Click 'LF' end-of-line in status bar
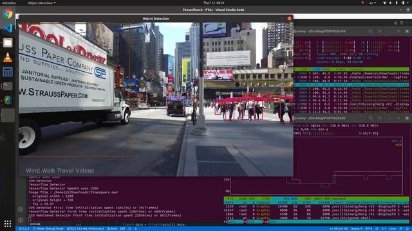This screenshot has width=412, height=231. pos(377,228)
